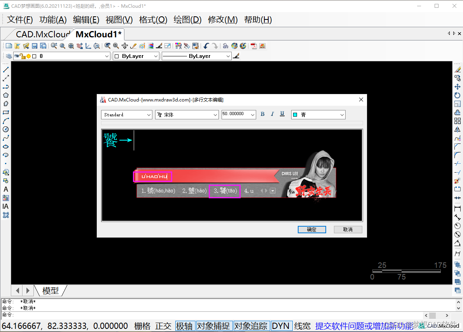463x332 pixels.
Task: Choose IME candidate 3. 饕(tāo)
Action: [x=225, y=191]
